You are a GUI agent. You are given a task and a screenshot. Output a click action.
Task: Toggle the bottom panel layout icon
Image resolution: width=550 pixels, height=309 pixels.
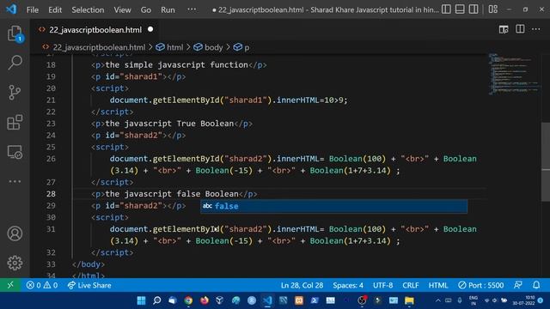tap(460, 9)
